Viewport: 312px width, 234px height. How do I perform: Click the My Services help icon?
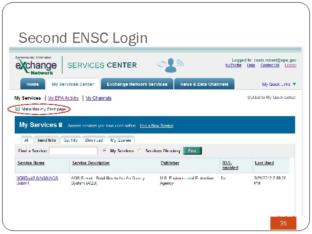[61, 125]
